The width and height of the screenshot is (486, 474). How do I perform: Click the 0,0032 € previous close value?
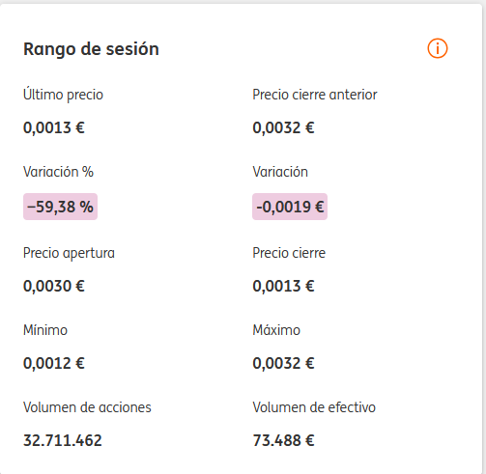point(283,127)
